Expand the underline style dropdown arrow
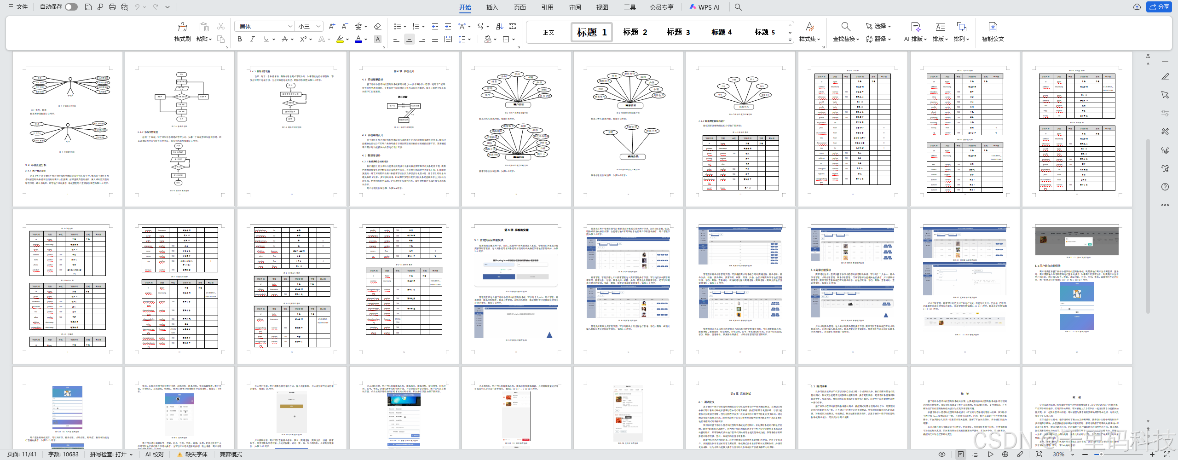1178x460 pixels. pos(274,39)
